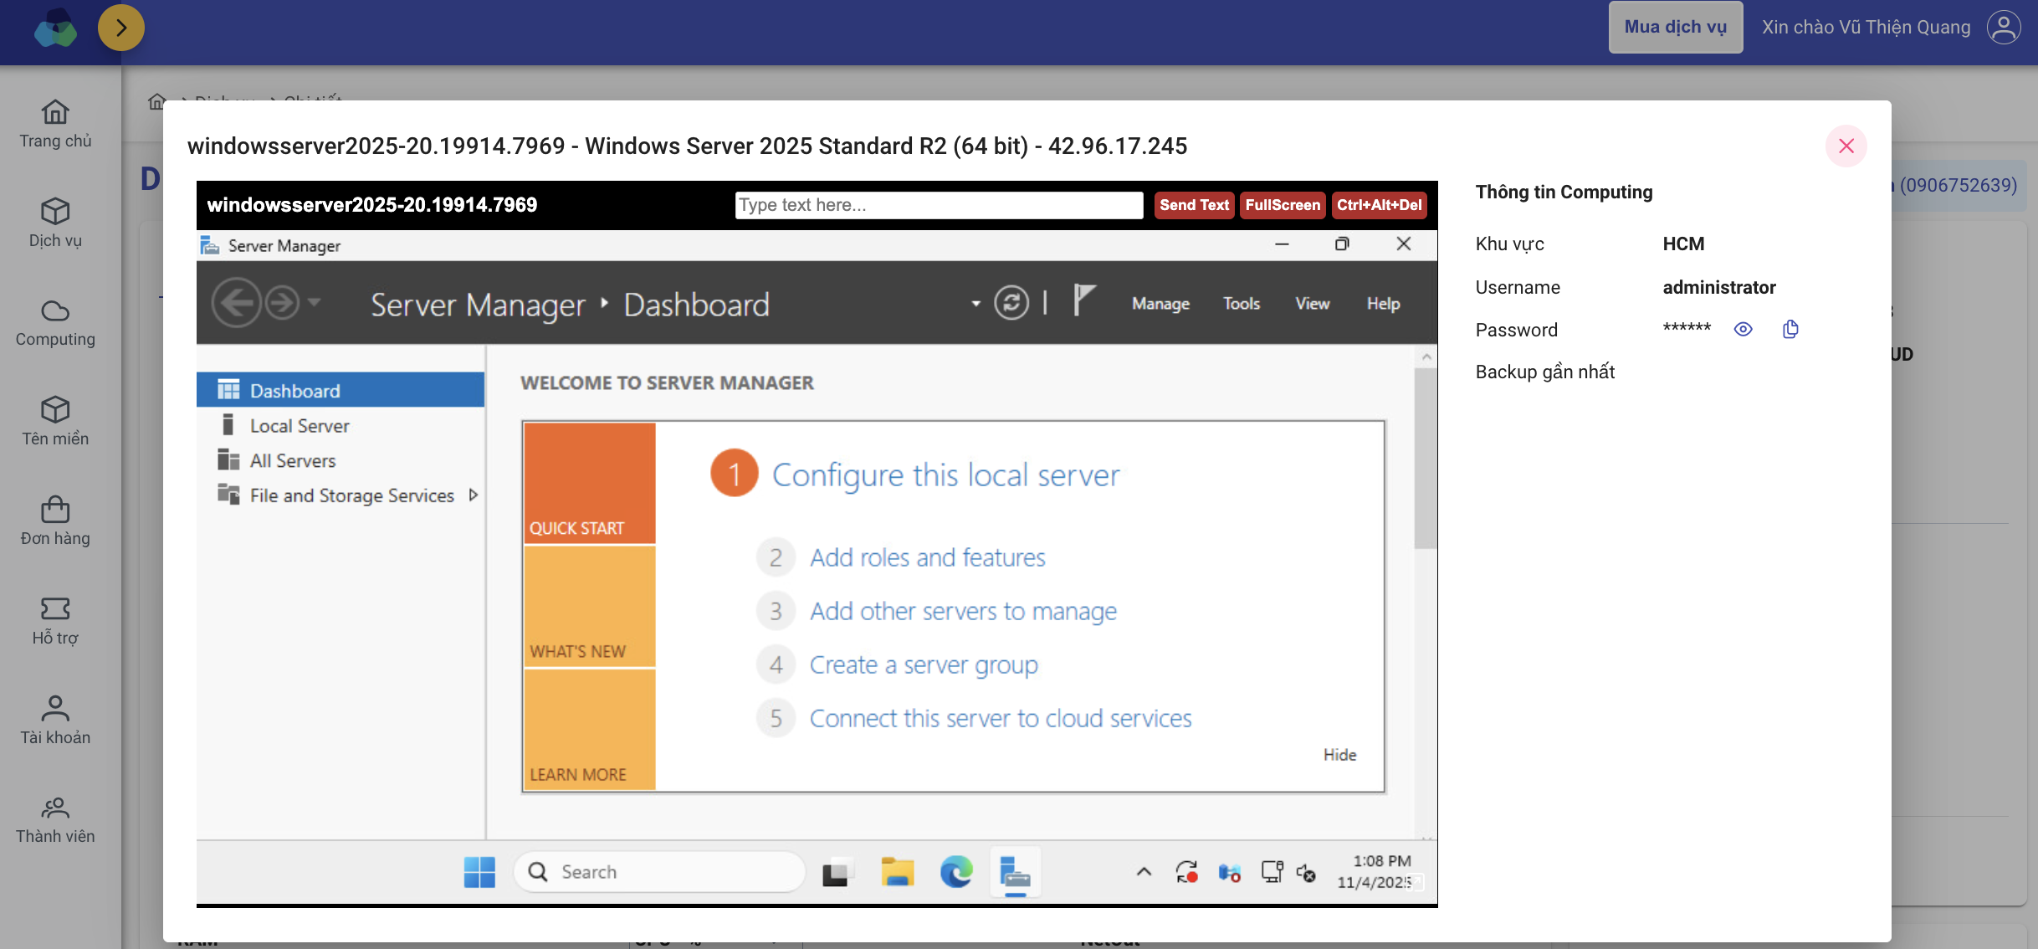The image size is (2038, 949).
Task: Click Add roles and features link
Action: 927,557
